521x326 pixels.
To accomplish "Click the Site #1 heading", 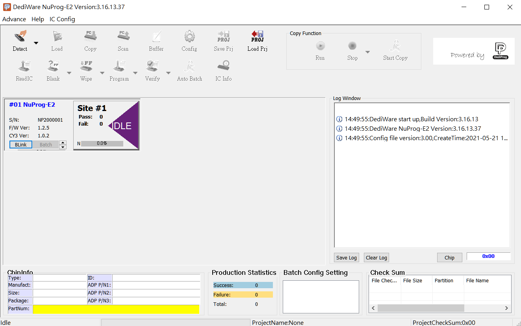I will 92,108.
